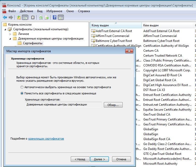
Task: Click Certum CA in Кем выдан column
Action: (151, 51)
